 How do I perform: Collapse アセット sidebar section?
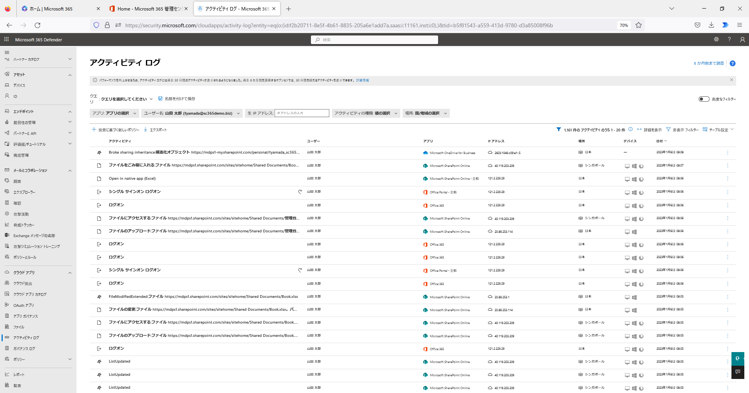pos(70,75)
